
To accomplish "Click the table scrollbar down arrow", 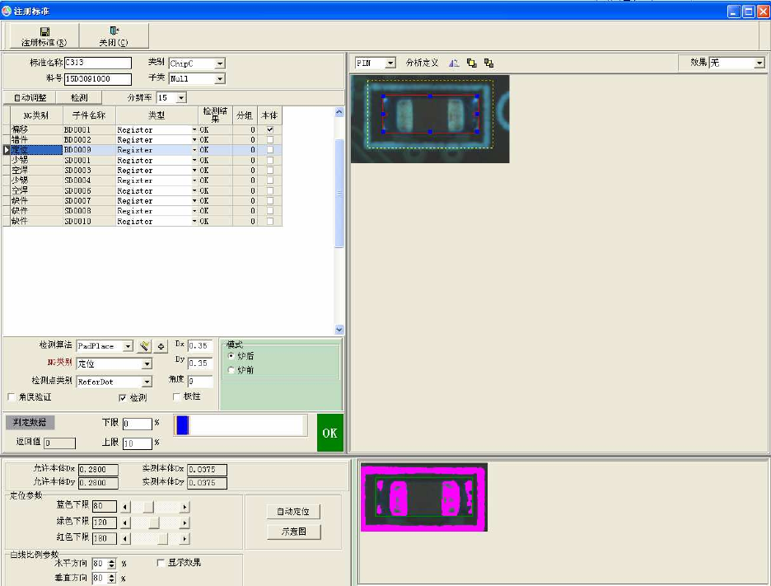I will (339, 330).
